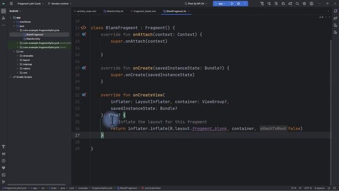Go to line via 27:6 position

point(293,188)
